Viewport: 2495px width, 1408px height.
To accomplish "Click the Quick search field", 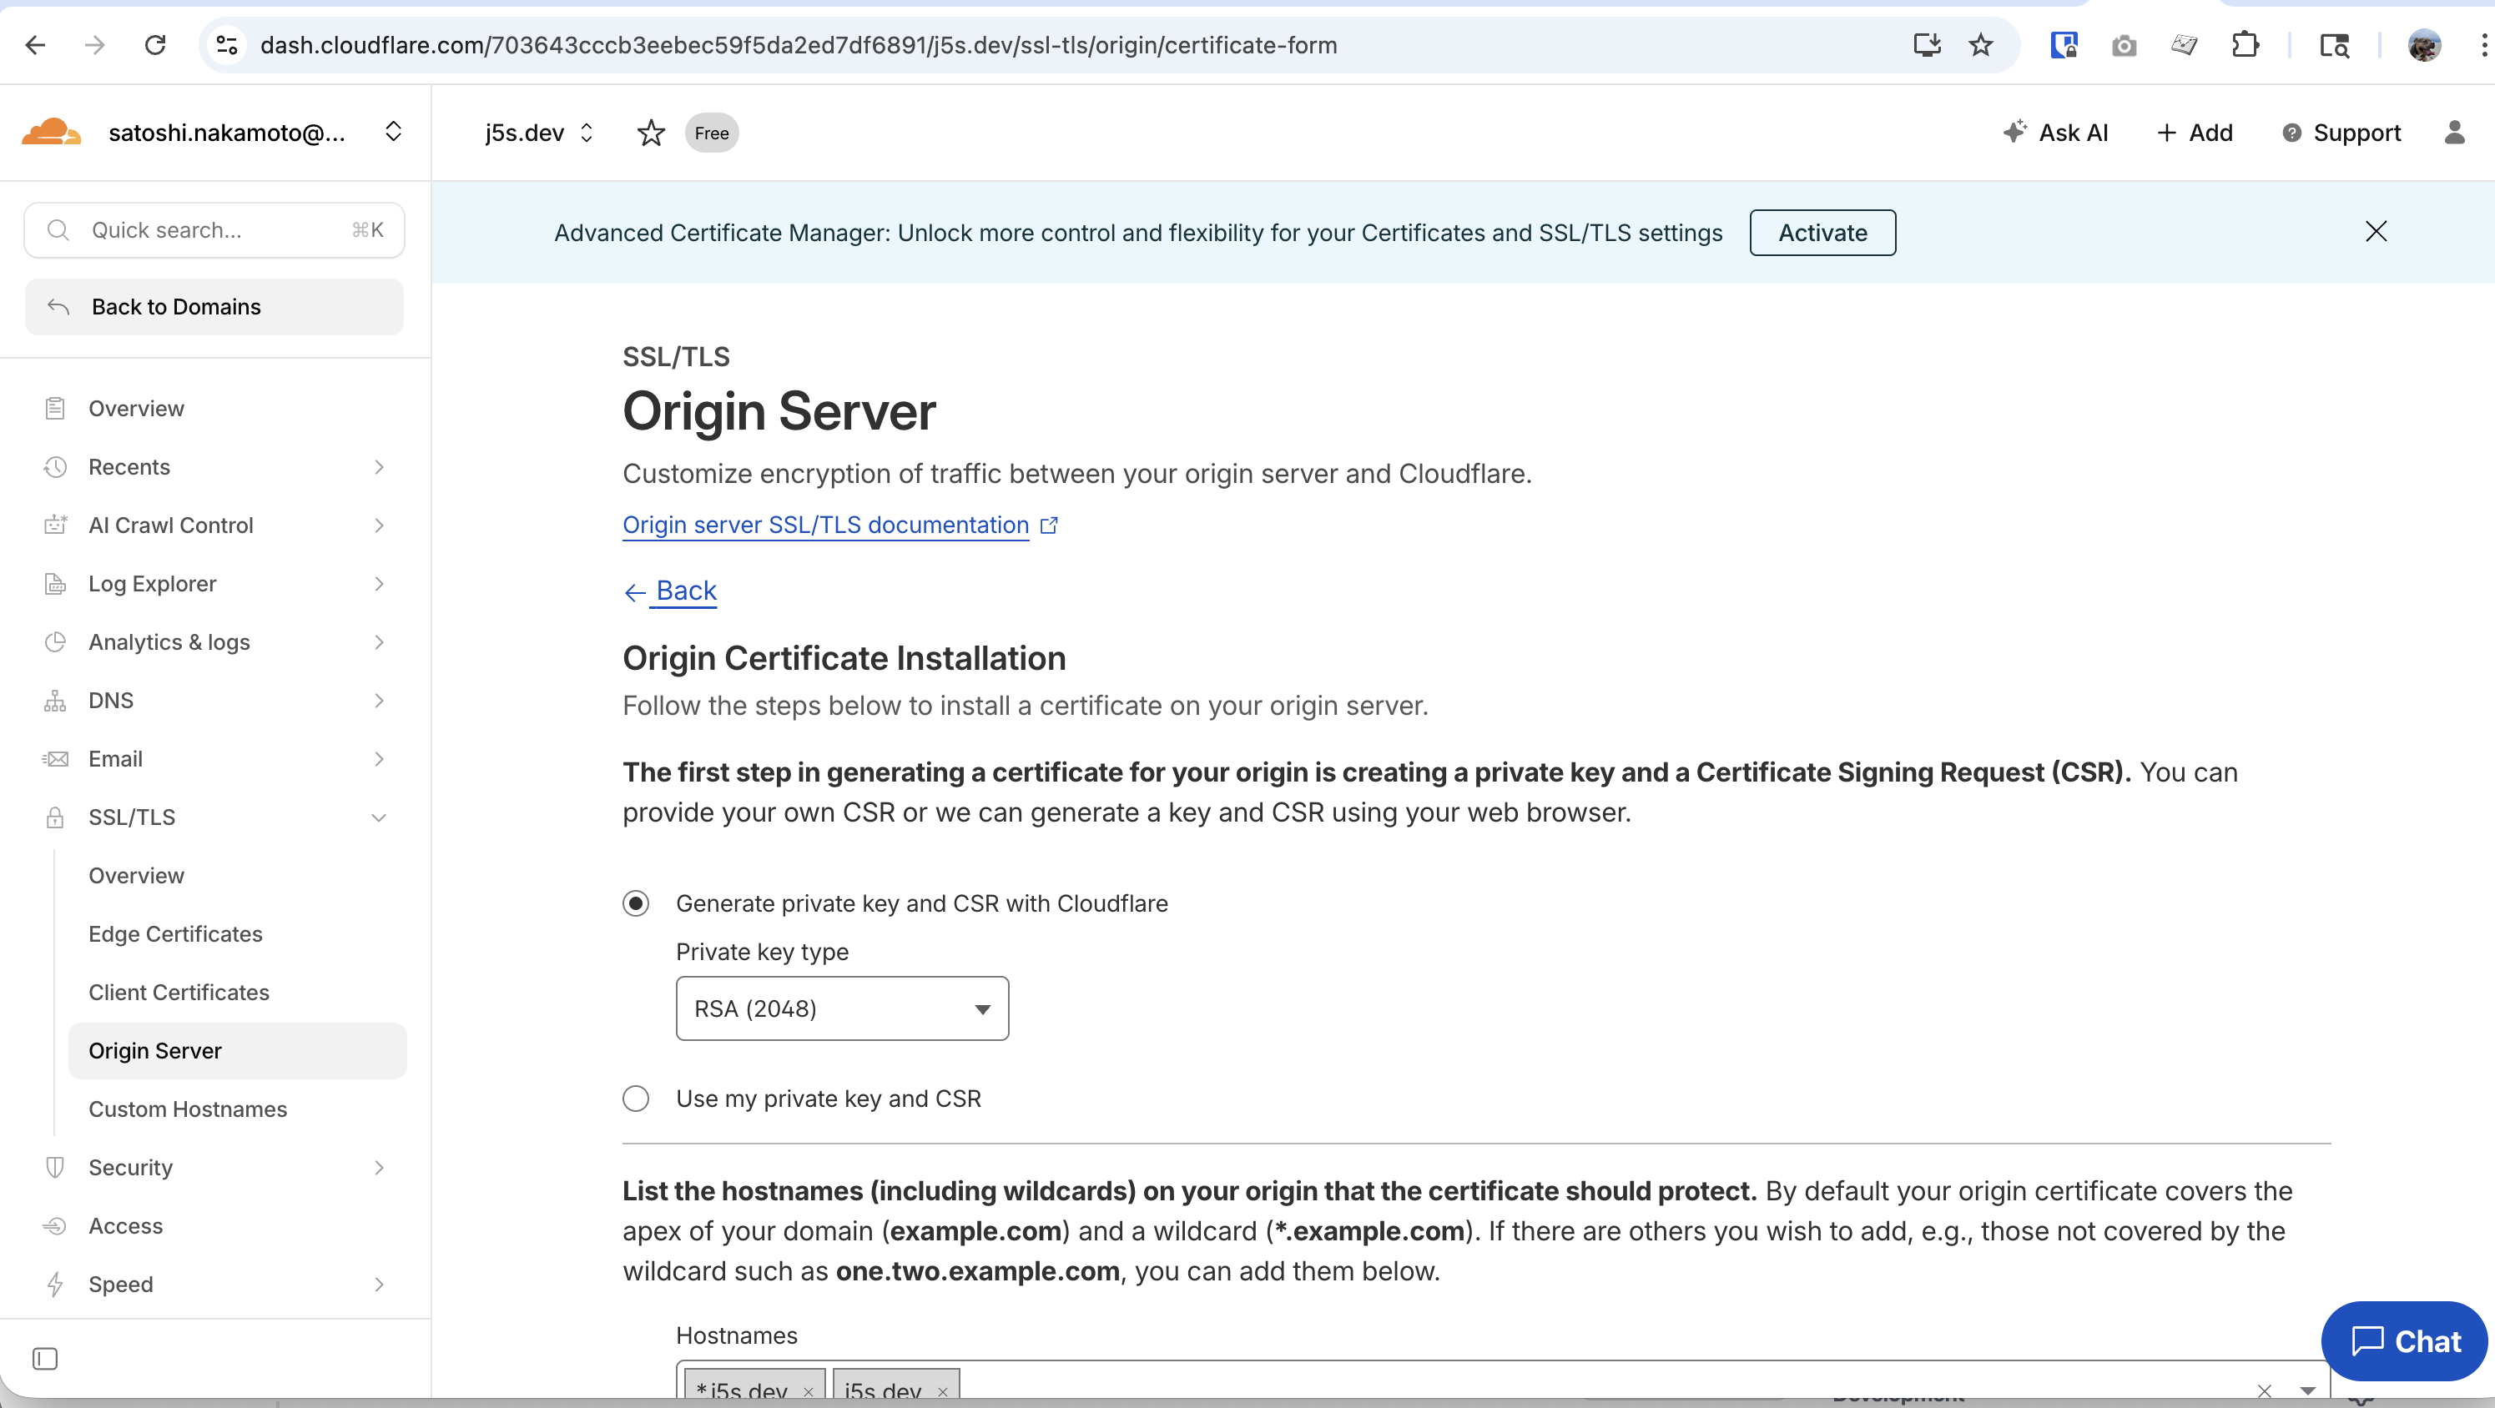I will coord(214,230).
